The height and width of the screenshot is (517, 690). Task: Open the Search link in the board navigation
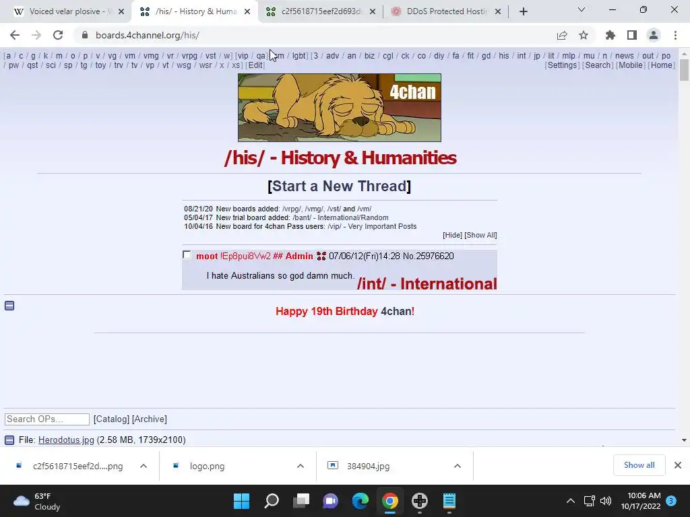coord(598,65)
